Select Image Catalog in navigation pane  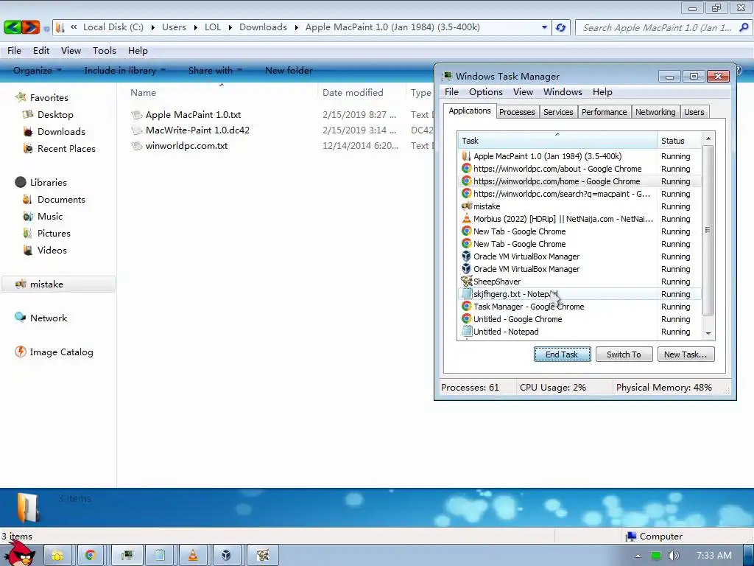61,352
